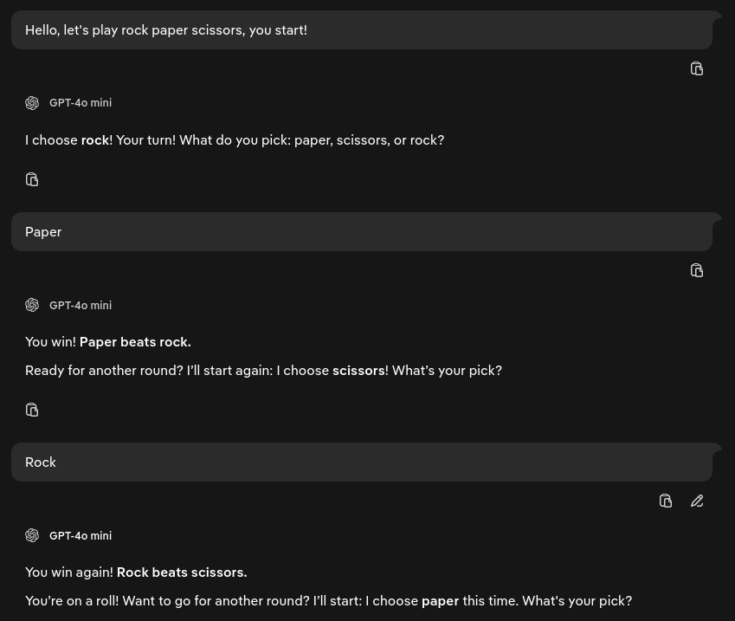Click the 'You win! Paper beats rock.' line

pos(108,342)
